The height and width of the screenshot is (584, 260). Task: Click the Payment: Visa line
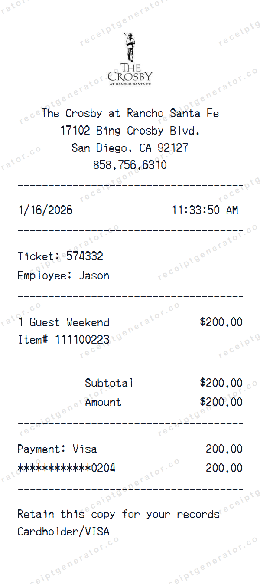click(x=57, y=449)
